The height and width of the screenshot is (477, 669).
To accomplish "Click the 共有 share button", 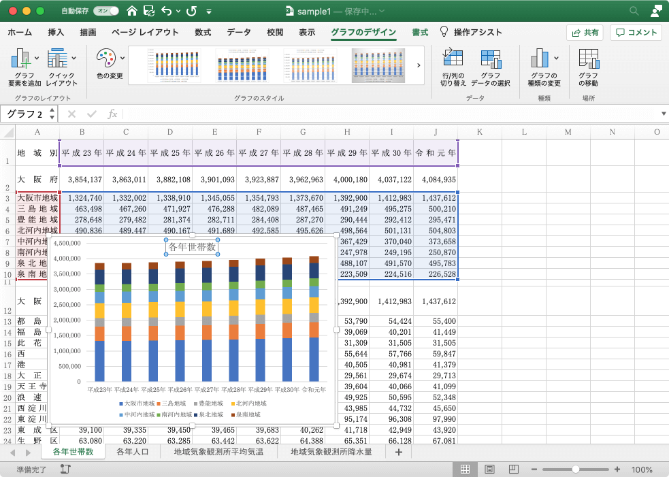I will point(585,32).
